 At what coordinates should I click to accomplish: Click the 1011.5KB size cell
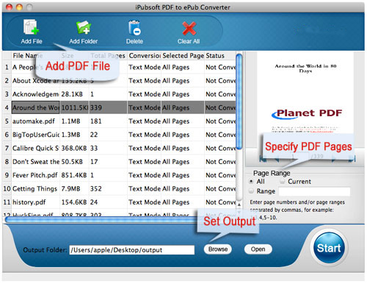click(x=74, y=107)
